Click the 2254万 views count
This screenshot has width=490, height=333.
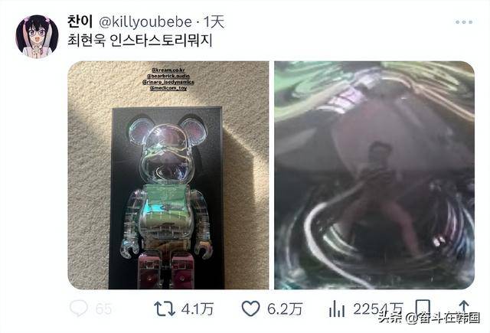(378, 309)
